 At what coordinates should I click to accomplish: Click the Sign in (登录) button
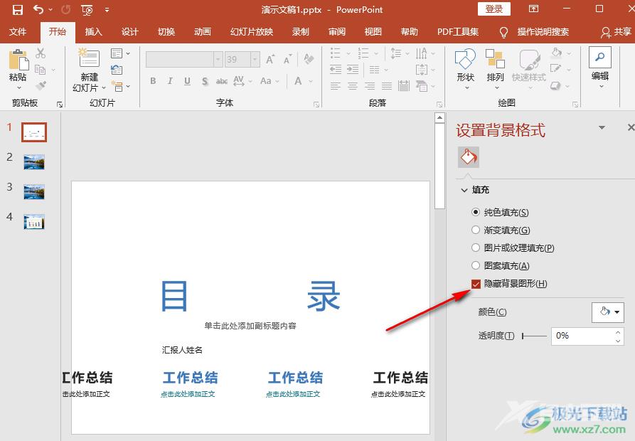(x=494, y=9)
